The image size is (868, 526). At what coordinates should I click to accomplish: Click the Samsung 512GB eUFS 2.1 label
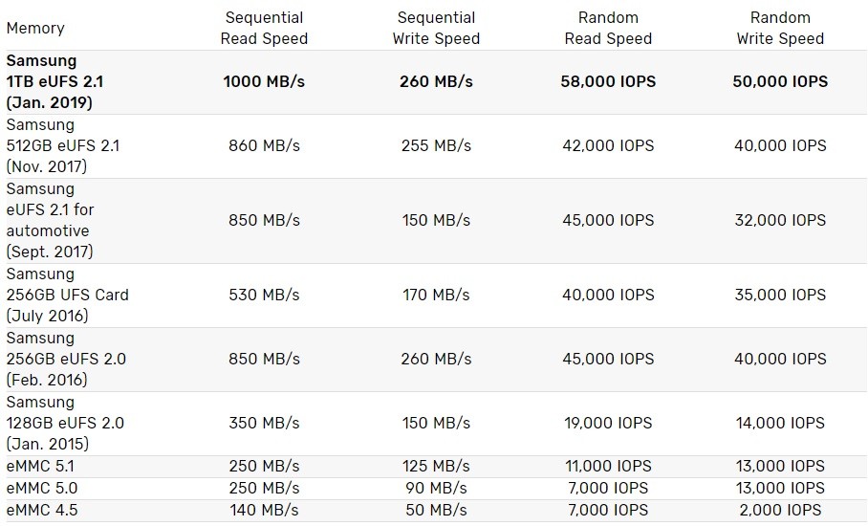click(x=62, y=145)
